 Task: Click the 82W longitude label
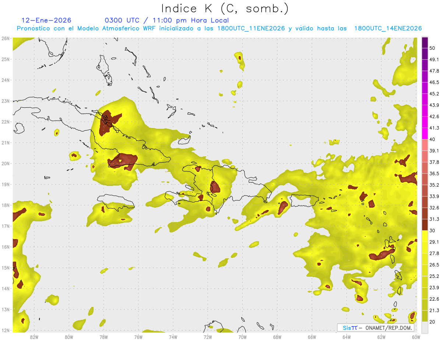coord(34,337)
